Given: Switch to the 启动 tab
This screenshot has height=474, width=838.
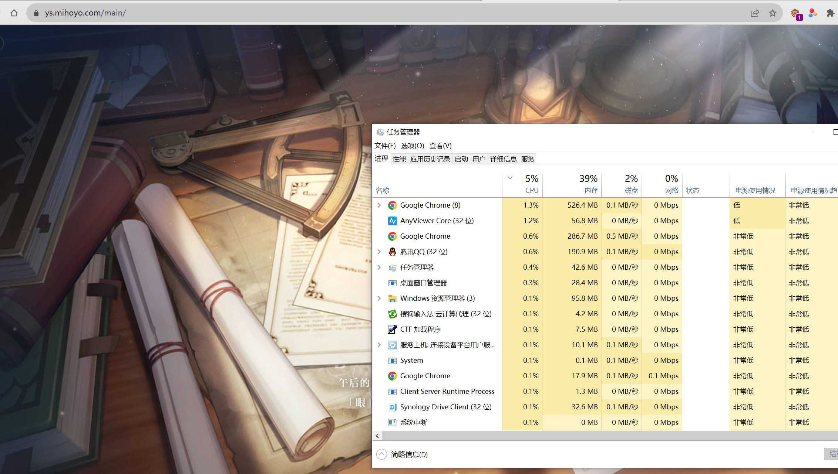Looking at the screenshot, I should 461,159.
